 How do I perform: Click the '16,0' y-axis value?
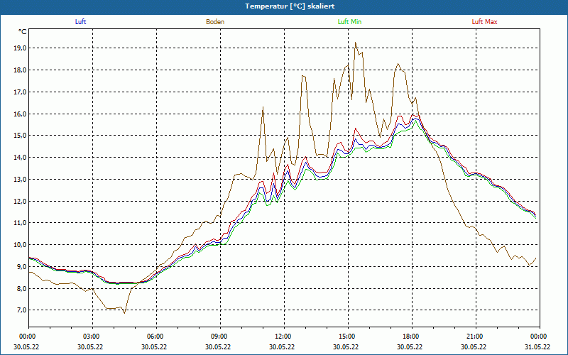(x=20, y=114)
